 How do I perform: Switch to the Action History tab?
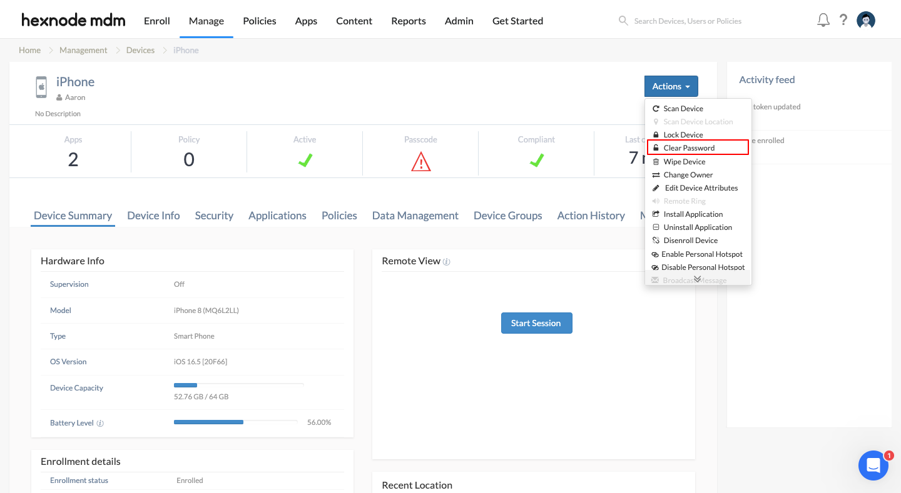click(591, 216)
